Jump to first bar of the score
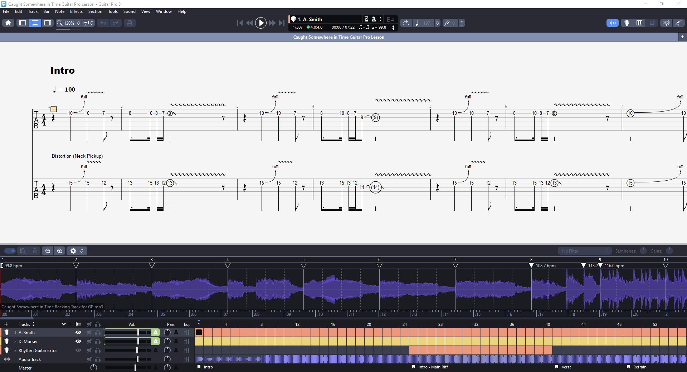This screenshot has height=372, width=687. pyautogui.click(x=240, y=23)
